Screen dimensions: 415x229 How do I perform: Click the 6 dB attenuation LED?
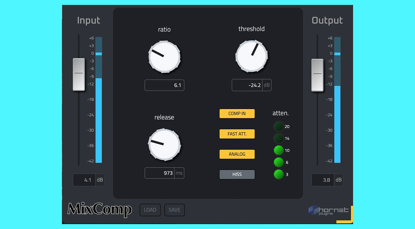click(x=279, y=162)
